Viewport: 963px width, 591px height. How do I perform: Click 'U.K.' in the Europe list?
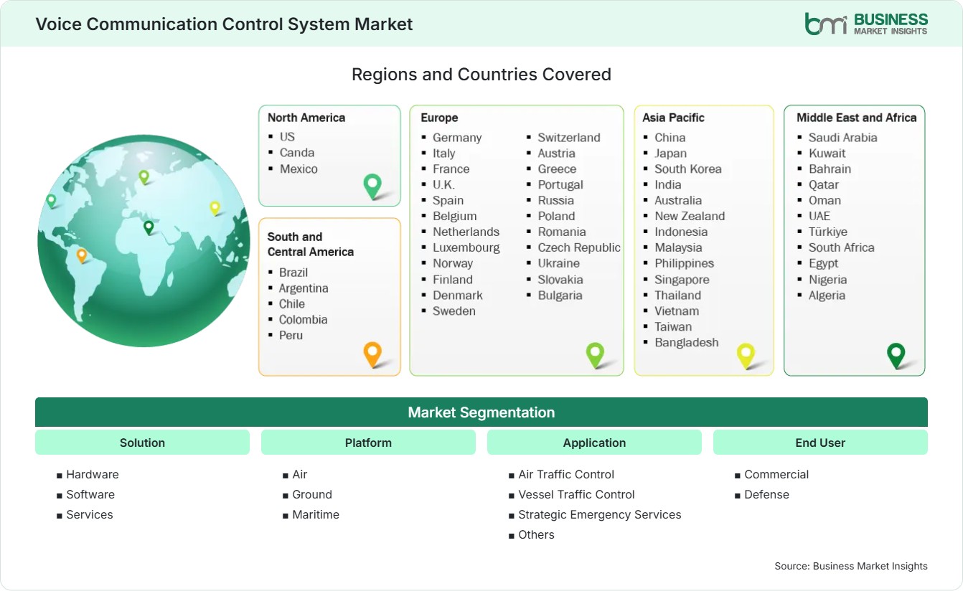point(443,185)
